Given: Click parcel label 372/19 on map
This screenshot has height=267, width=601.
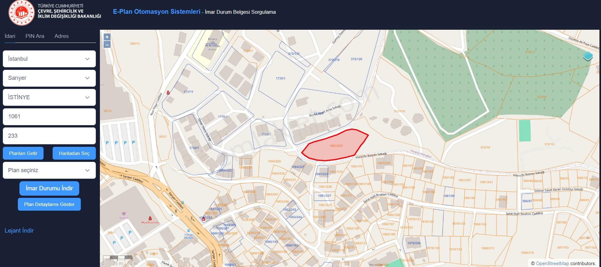Looking at the screenshot, I should pyautogui.click(x=485, y=147).
